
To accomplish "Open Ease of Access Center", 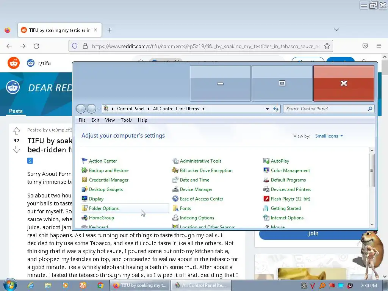I will (x=198, y=199).
